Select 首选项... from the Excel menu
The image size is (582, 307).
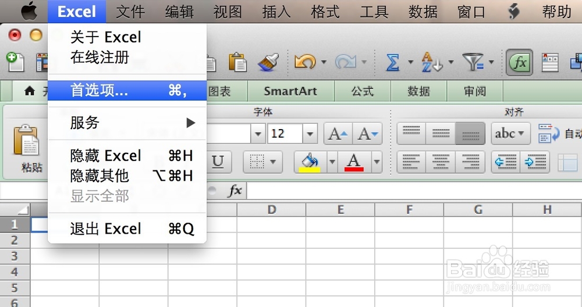point(127,91)
